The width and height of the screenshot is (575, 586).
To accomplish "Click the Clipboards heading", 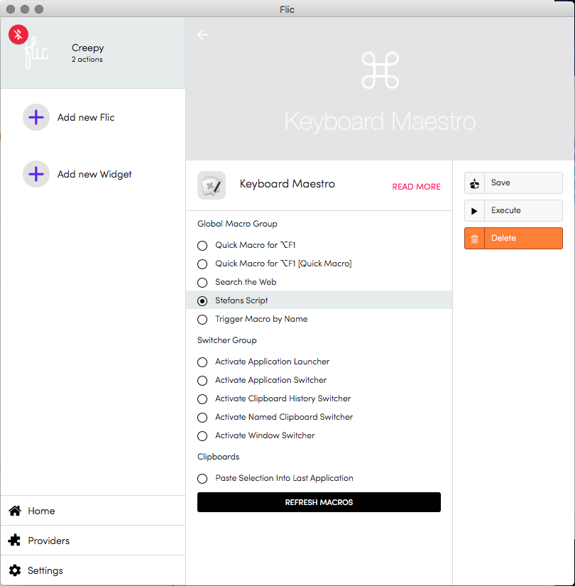I will (218, 457).
